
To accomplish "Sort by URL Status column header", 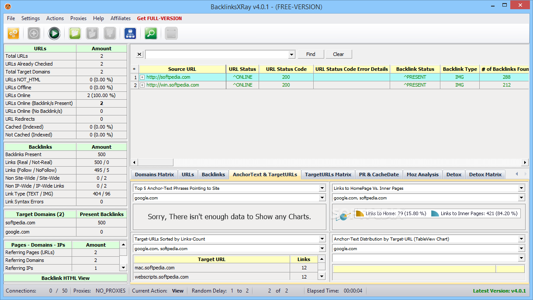I will click(x=242, y=69).
